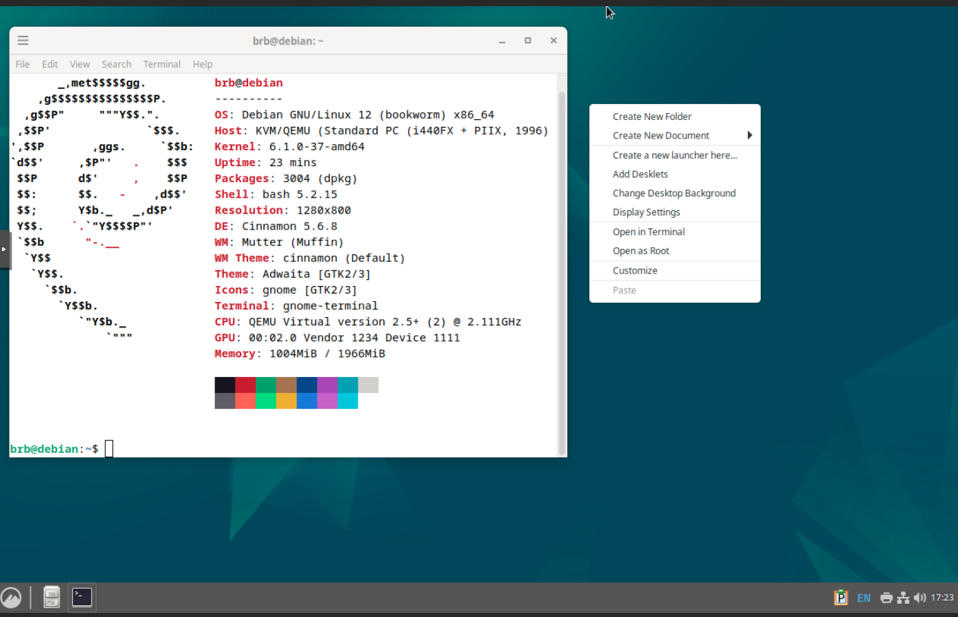Viewport: 958px width, 617px height.
Task: Open the Search menu in terminal
Action: (116, 64)
